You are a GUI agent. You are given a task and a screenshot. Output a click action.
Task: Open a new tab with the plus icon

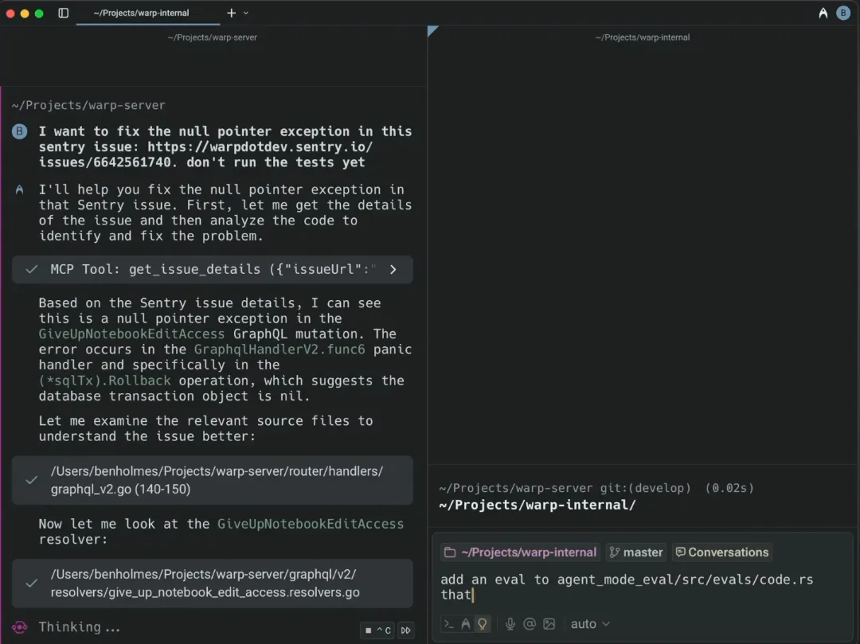pyautogui.click(x=232, y=13)
